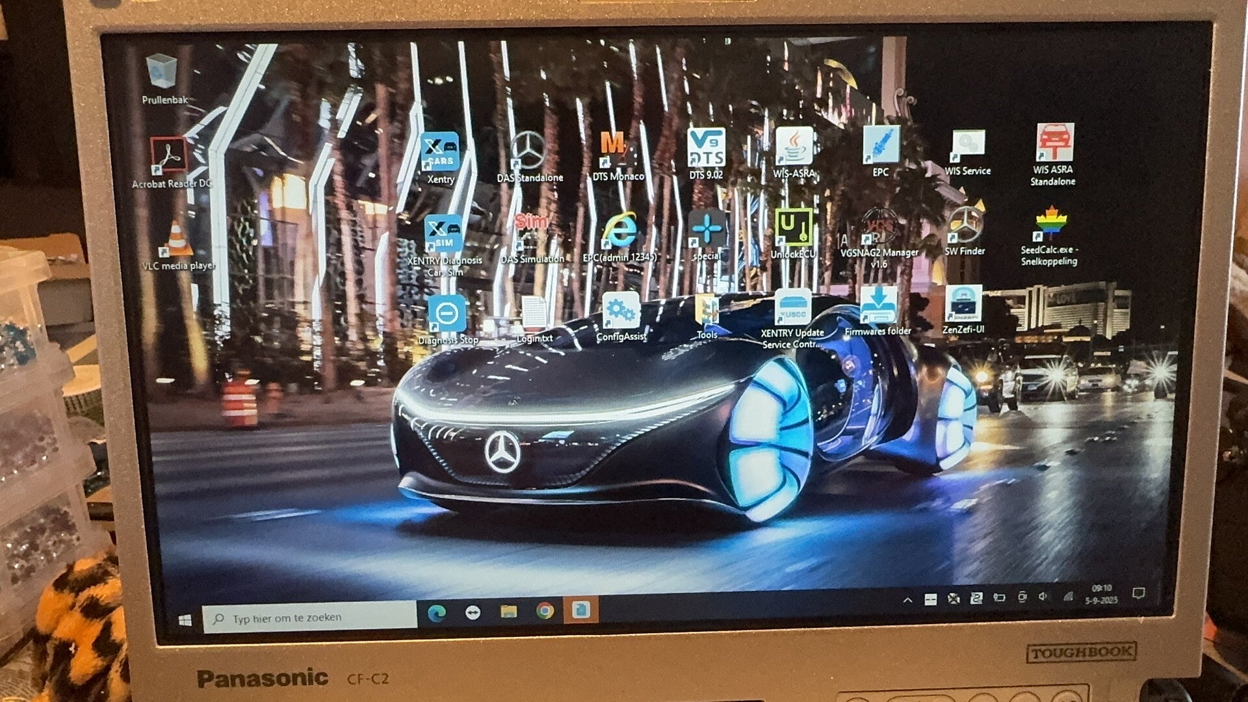
Task: Select the Login.txt file
Action: [534, 314]
